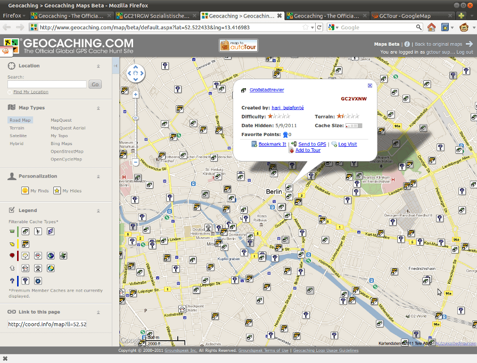This screenshot has width=477, height=363.
Task: Select the Satellite map type
Action: [x=18, y=136]
